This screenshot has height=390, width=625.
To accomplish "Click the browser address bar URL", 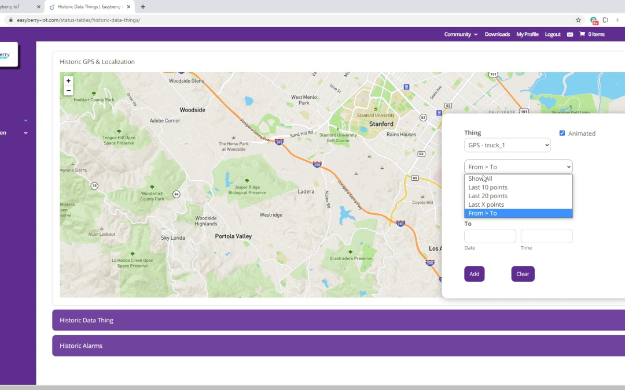I will [x=79, y=20].
